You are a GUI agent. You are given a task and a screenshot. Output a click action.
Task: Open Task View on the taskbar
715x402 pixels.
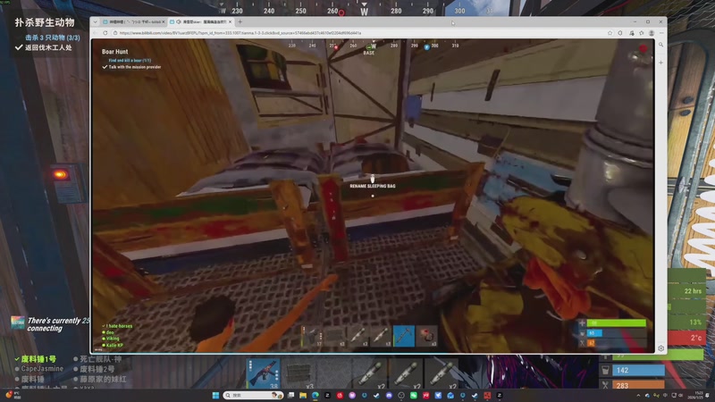[291, 395]
